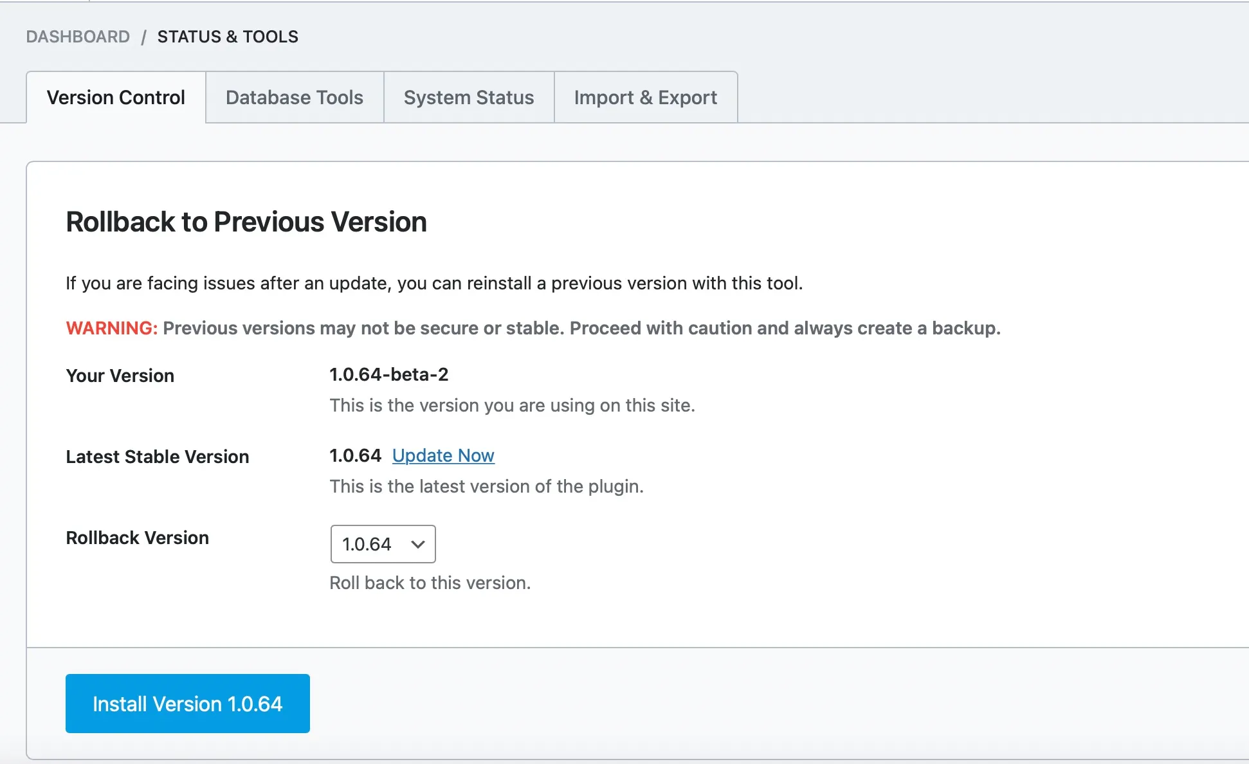The image size is (1249, 764).
Task: Click 'This is the version you are using' text
Action: pyautogui.click(x=513, y=405)
